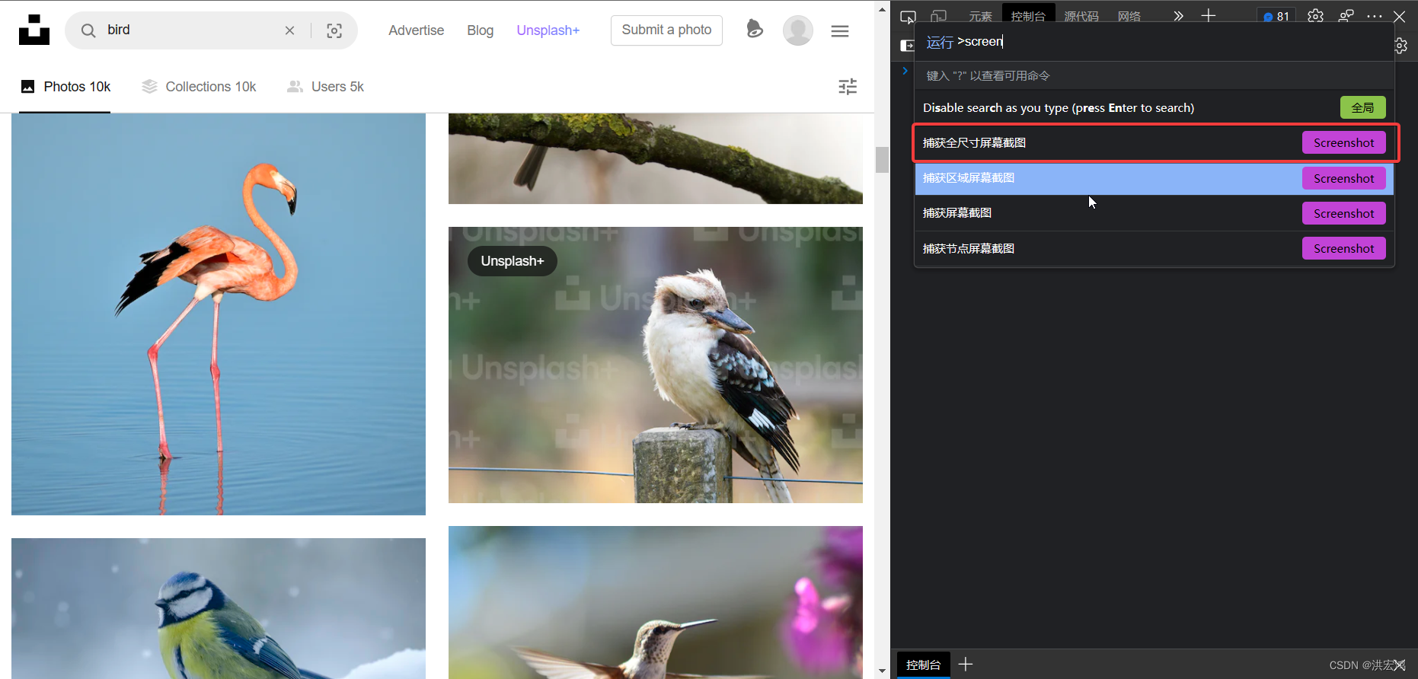Click the Unsplash+ badge on kookaburra photo
The height and width of the screenshot is (679, 1418).
pyautogui.click(x=512, y=261)
